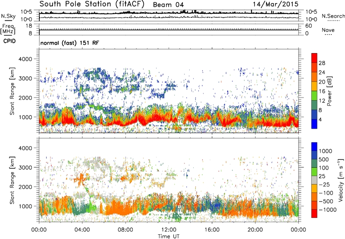Click the 16 tick on the power colorbar

click(x=322, y=91)
